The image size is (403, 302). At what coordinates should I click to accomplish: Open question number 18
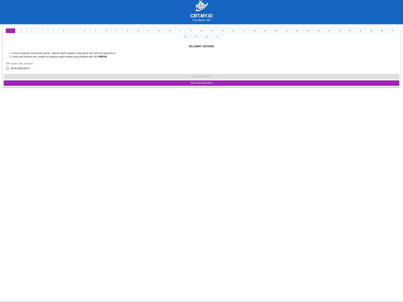(191, 31)
